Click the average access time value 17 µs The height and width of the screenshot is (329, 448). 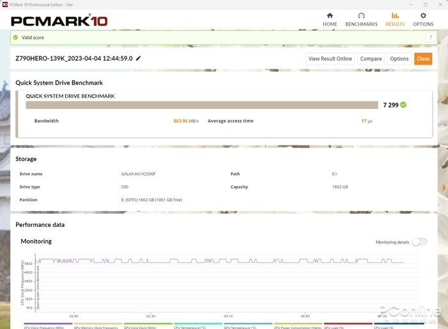[367, 121]
